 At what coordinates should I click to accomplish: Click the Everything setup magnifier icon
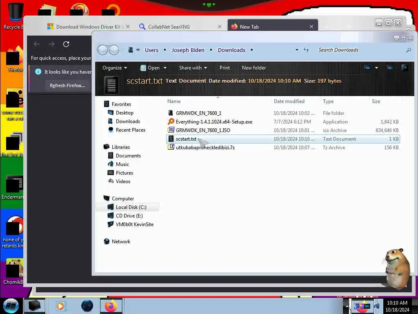tap(171, 122)
